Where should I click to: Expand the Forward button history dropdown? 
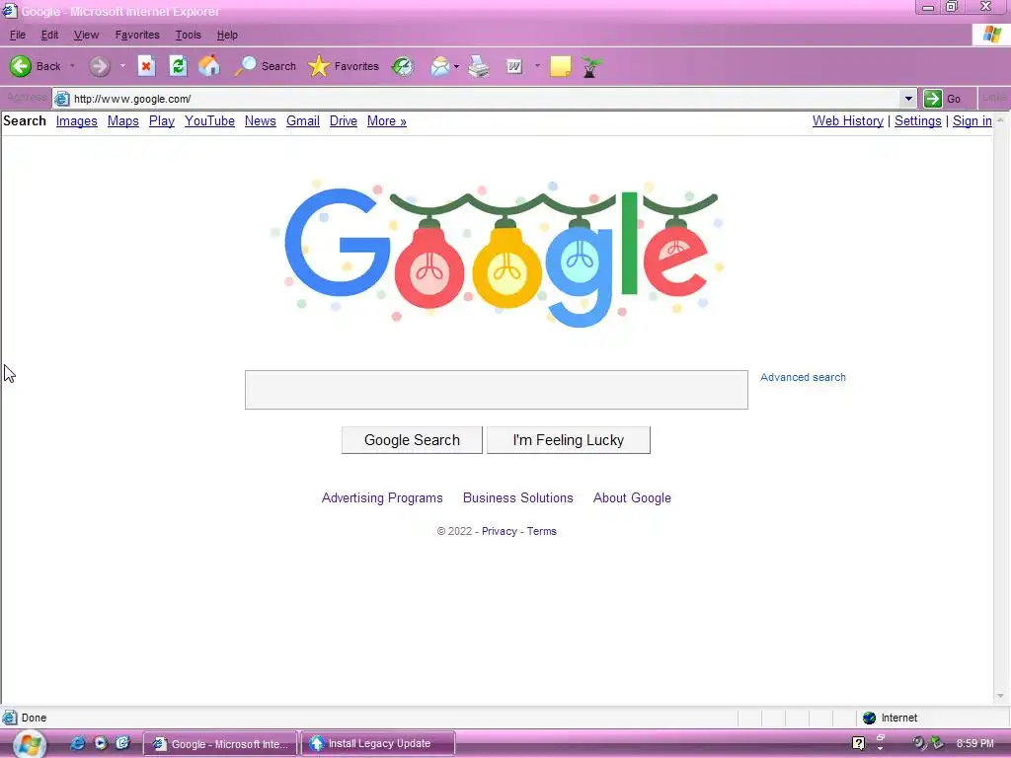click(x=122, y=66)
